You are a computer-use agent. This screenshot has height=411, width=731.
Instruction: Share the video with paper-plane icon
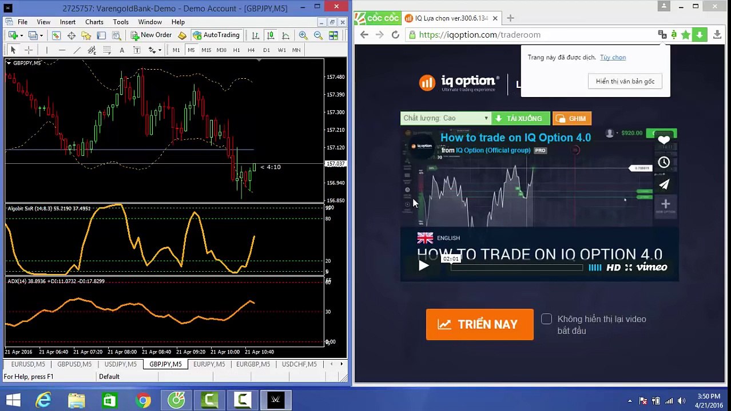[664, 184]
